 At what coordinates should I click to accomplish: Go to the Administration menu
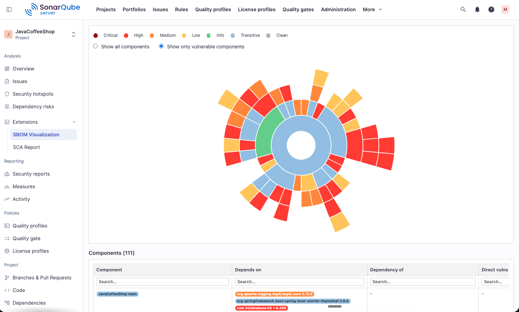click(x=338, y=9)
